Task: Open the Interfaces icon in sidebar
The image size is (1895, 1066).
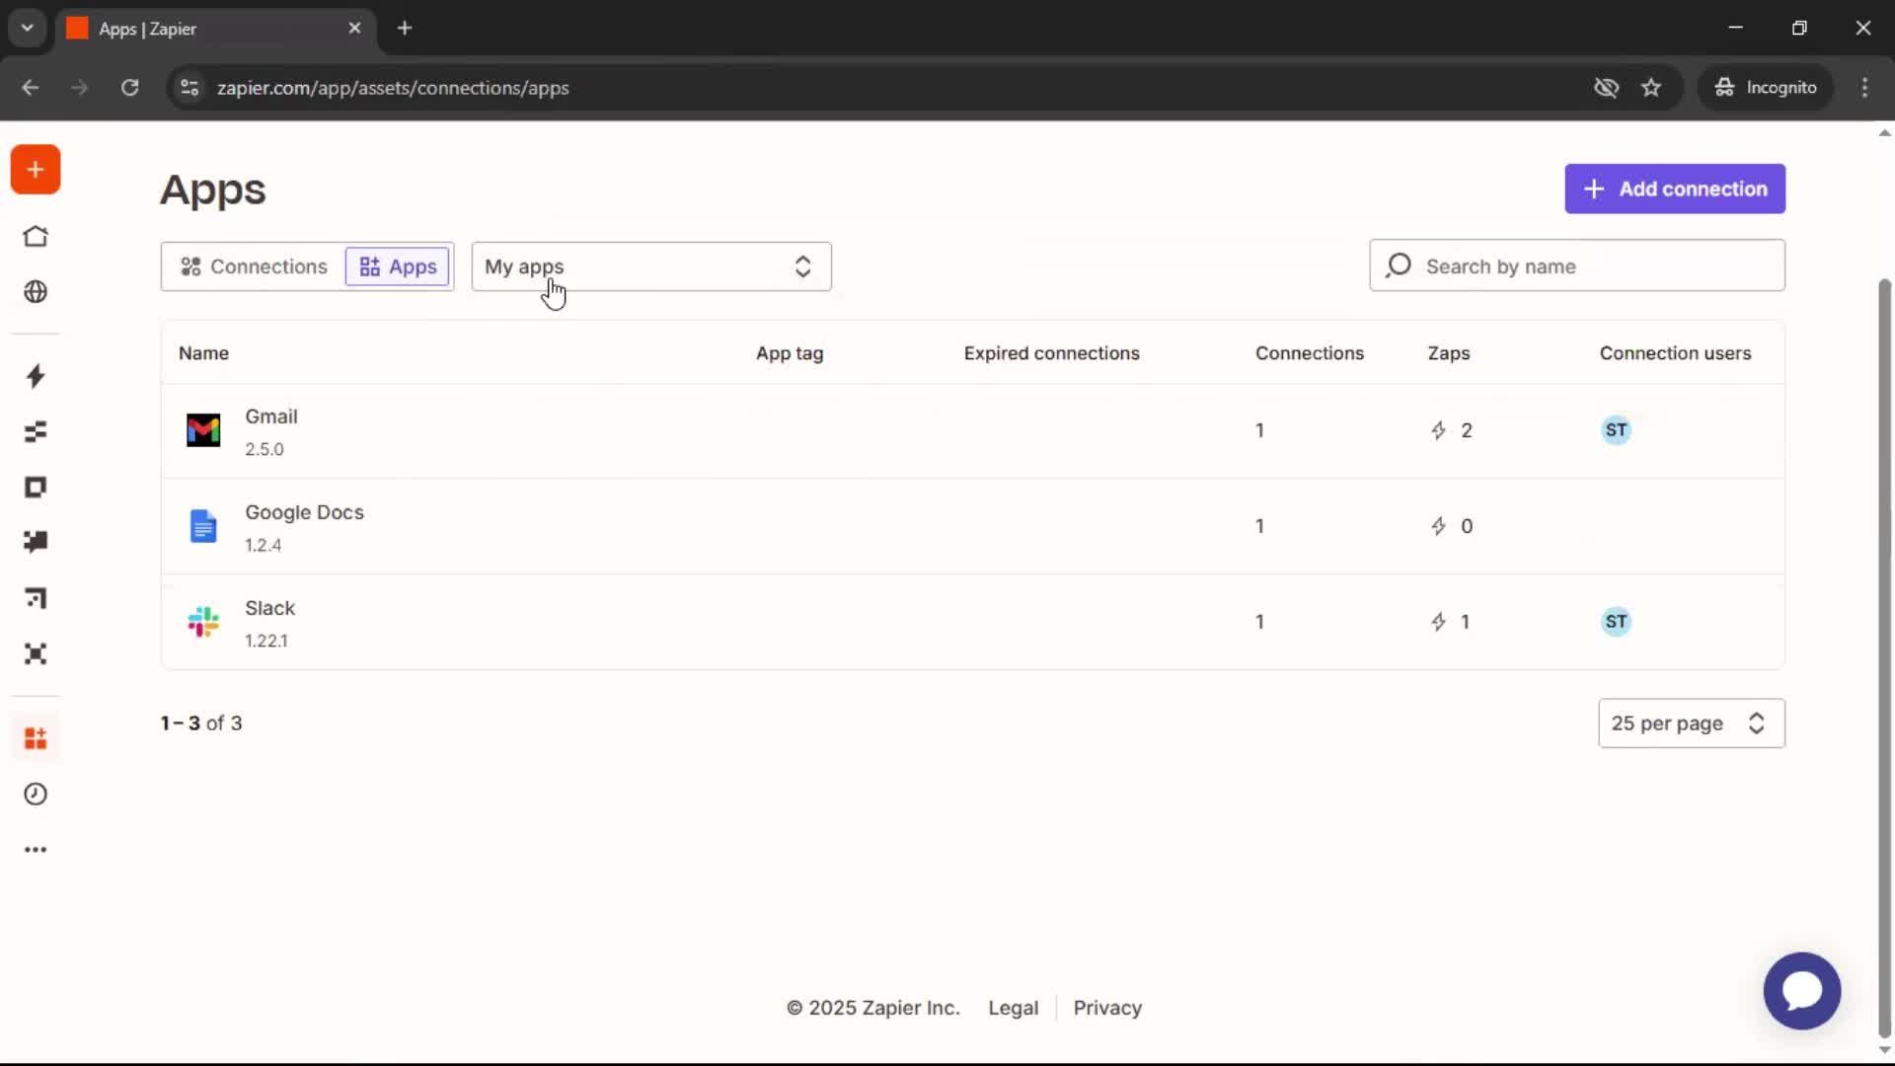Action: pyautogui.click(x=36, y=488)
